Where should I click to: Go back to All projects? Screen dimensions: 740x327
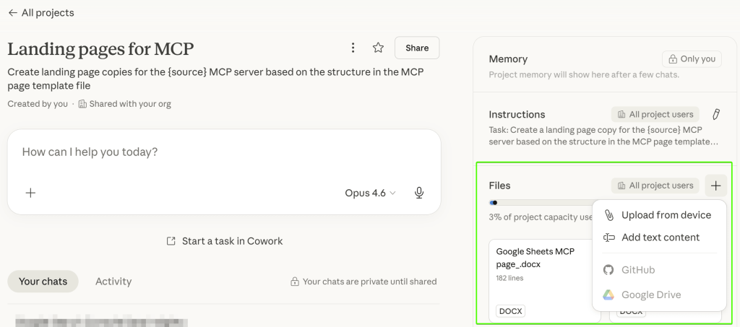click(x=41, y=13)
